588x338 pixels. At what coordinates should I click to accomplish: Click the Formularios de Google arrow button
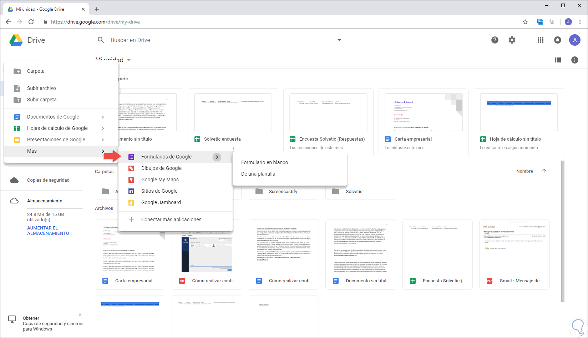coord(217,157)
